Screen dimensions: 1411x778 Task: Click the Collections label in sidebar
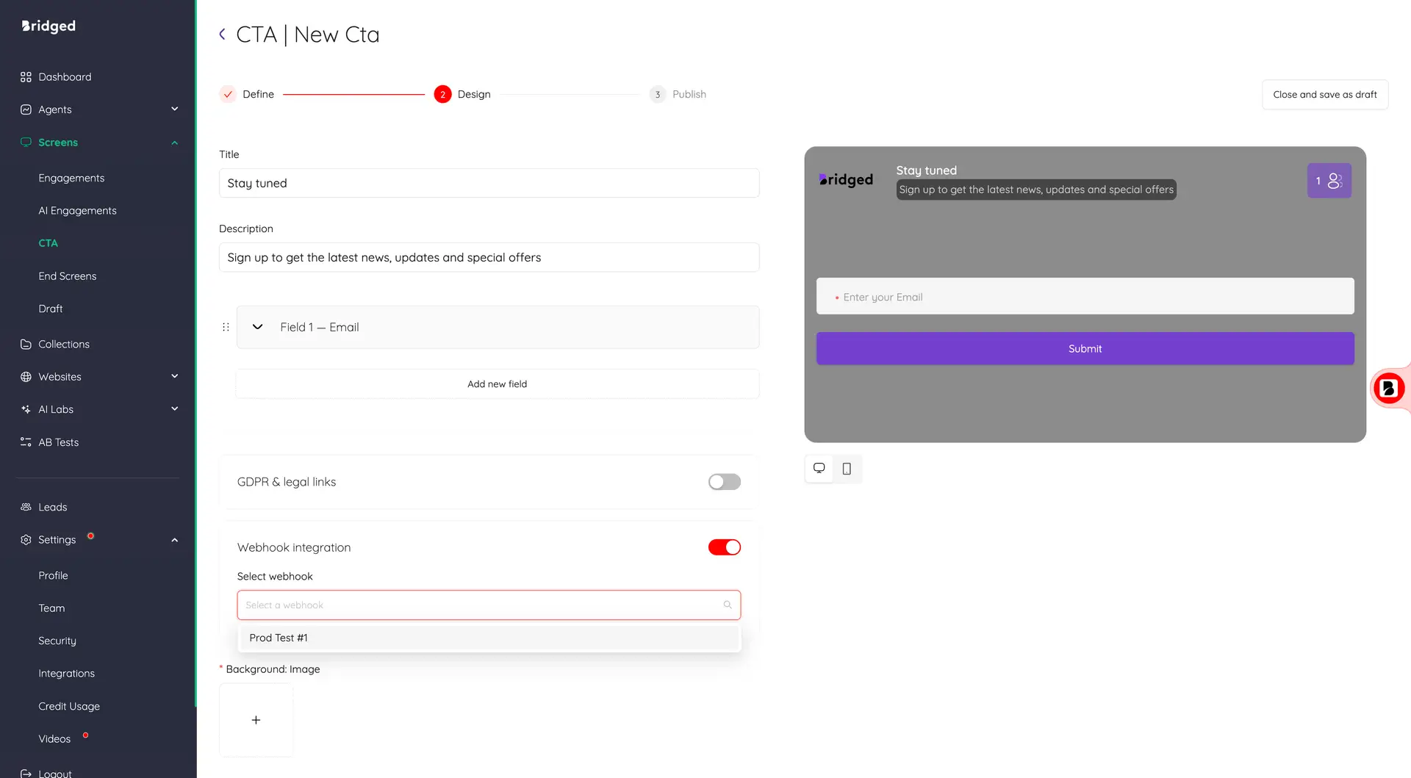tap(64, 344)
